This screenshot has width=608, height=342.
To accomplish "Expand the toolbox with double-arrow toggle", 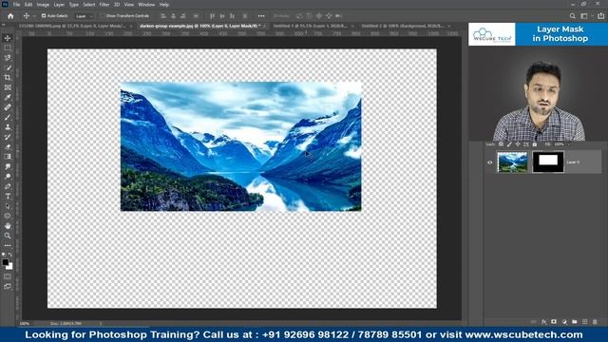I will (x=4, y=25).
